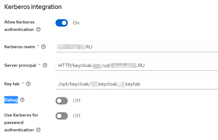
Task: Click into the Kerberos realm input field
Action: click(x=136, y=47)
